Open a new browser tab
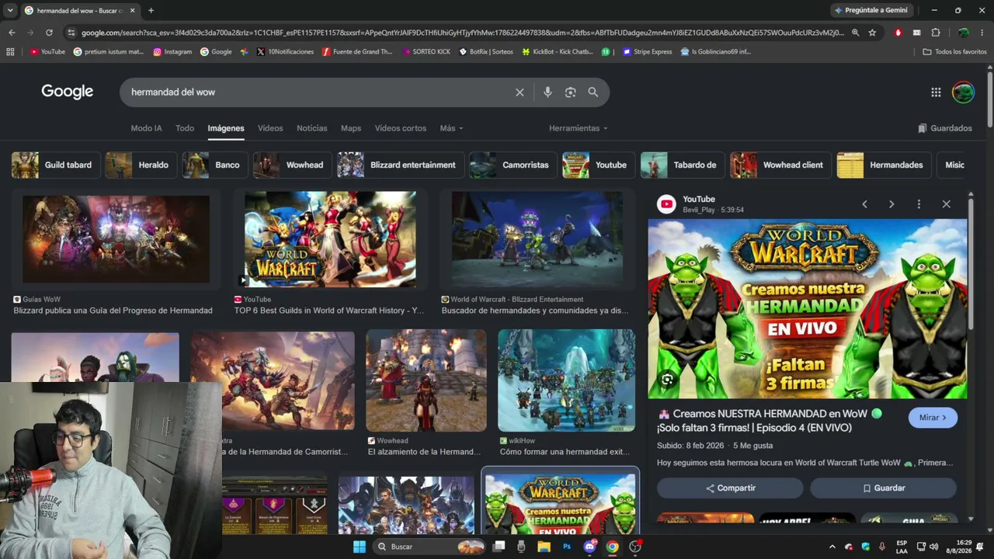Image resolution: width=994 pixels, height=559 pixels. coord(151,11)
